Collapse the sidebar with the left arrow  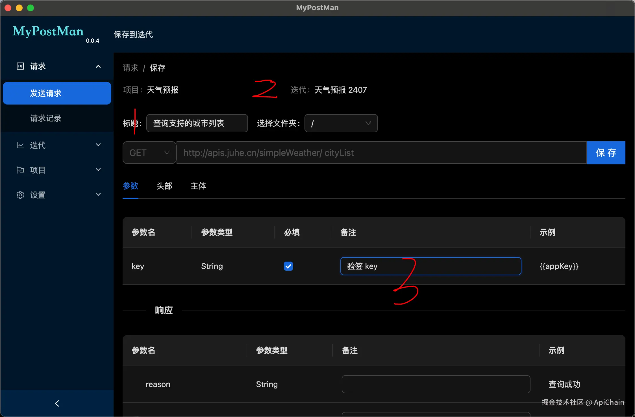click(x=57, y=403)
